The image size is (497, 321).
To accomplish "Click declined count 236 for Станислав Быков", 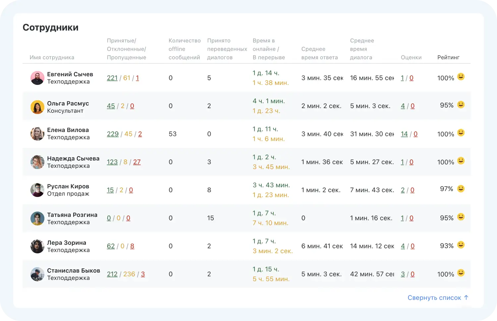I will pos(129,274).
